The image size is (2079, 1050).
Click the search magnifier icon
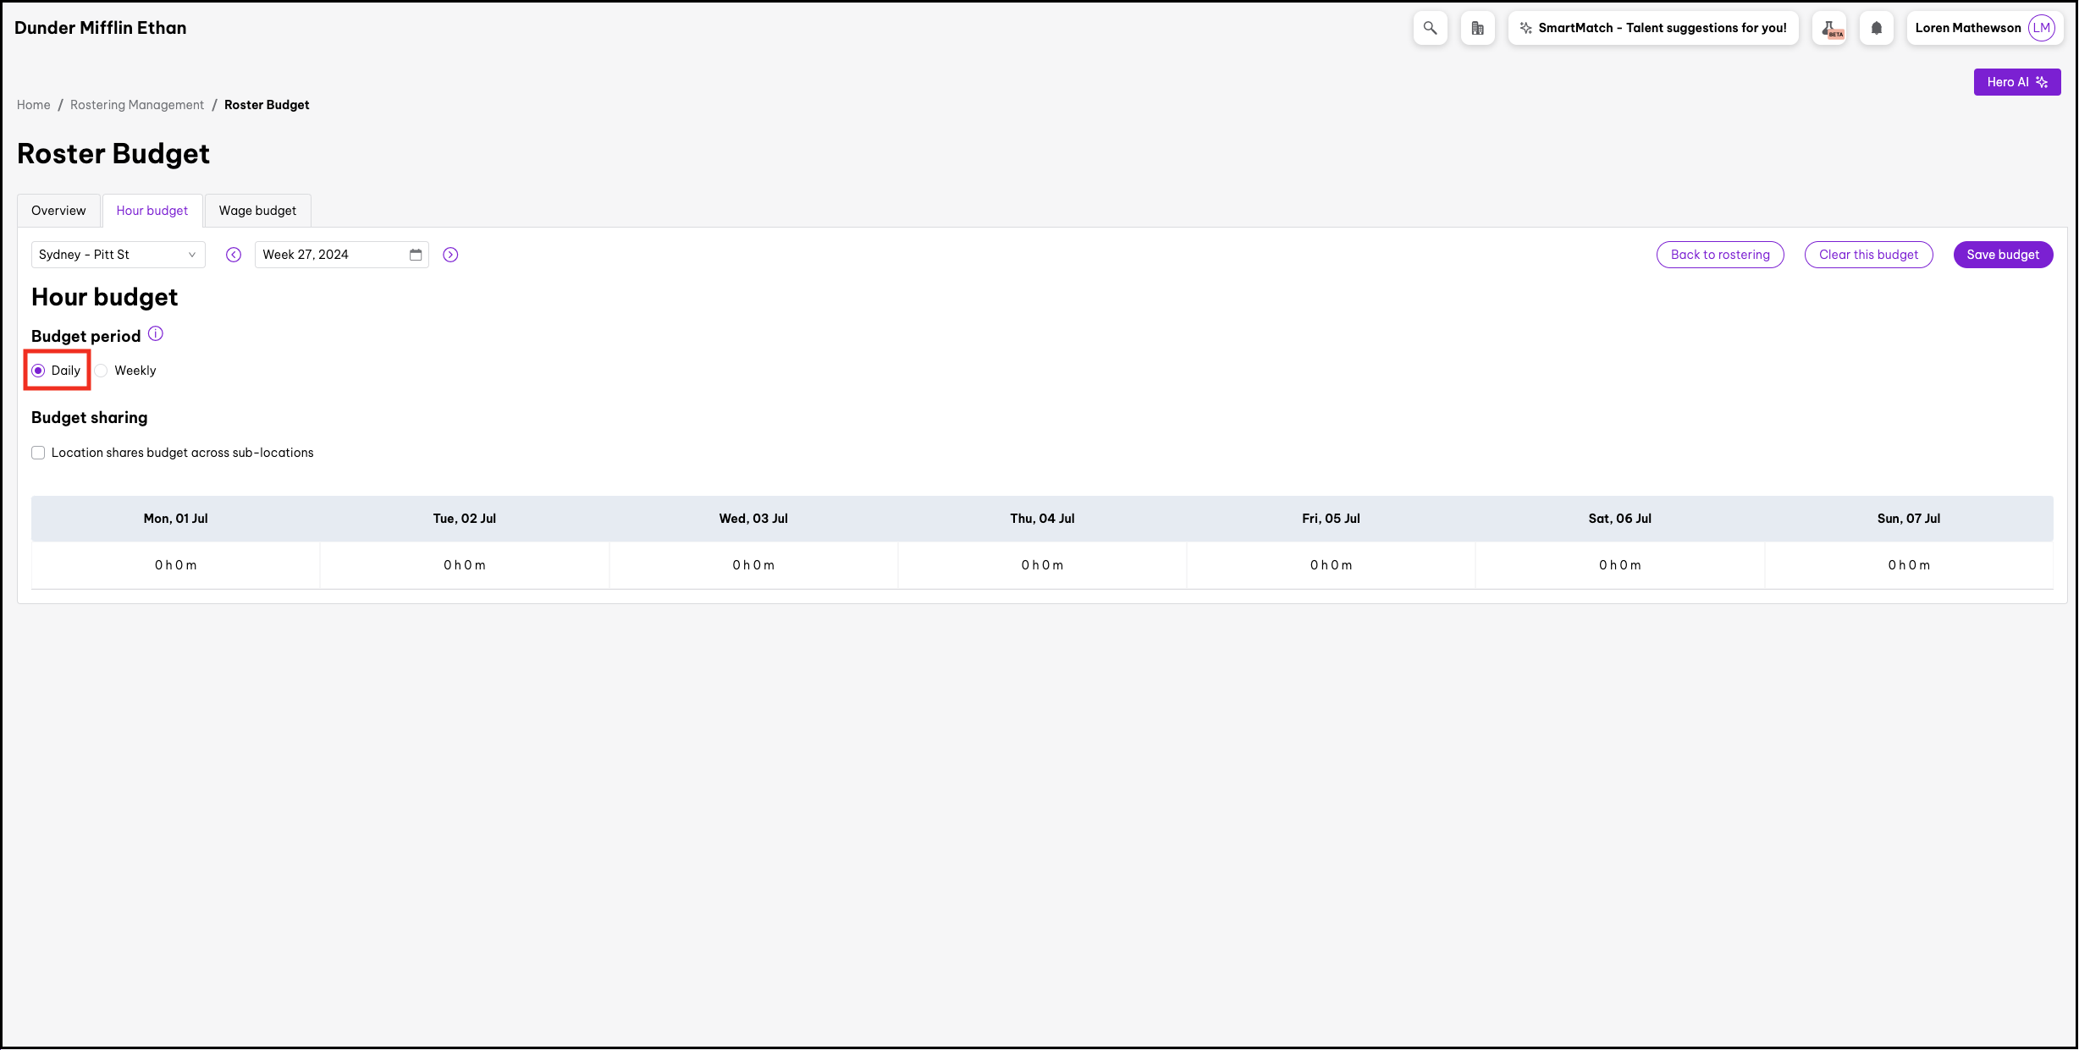(x=1430, y=28)
